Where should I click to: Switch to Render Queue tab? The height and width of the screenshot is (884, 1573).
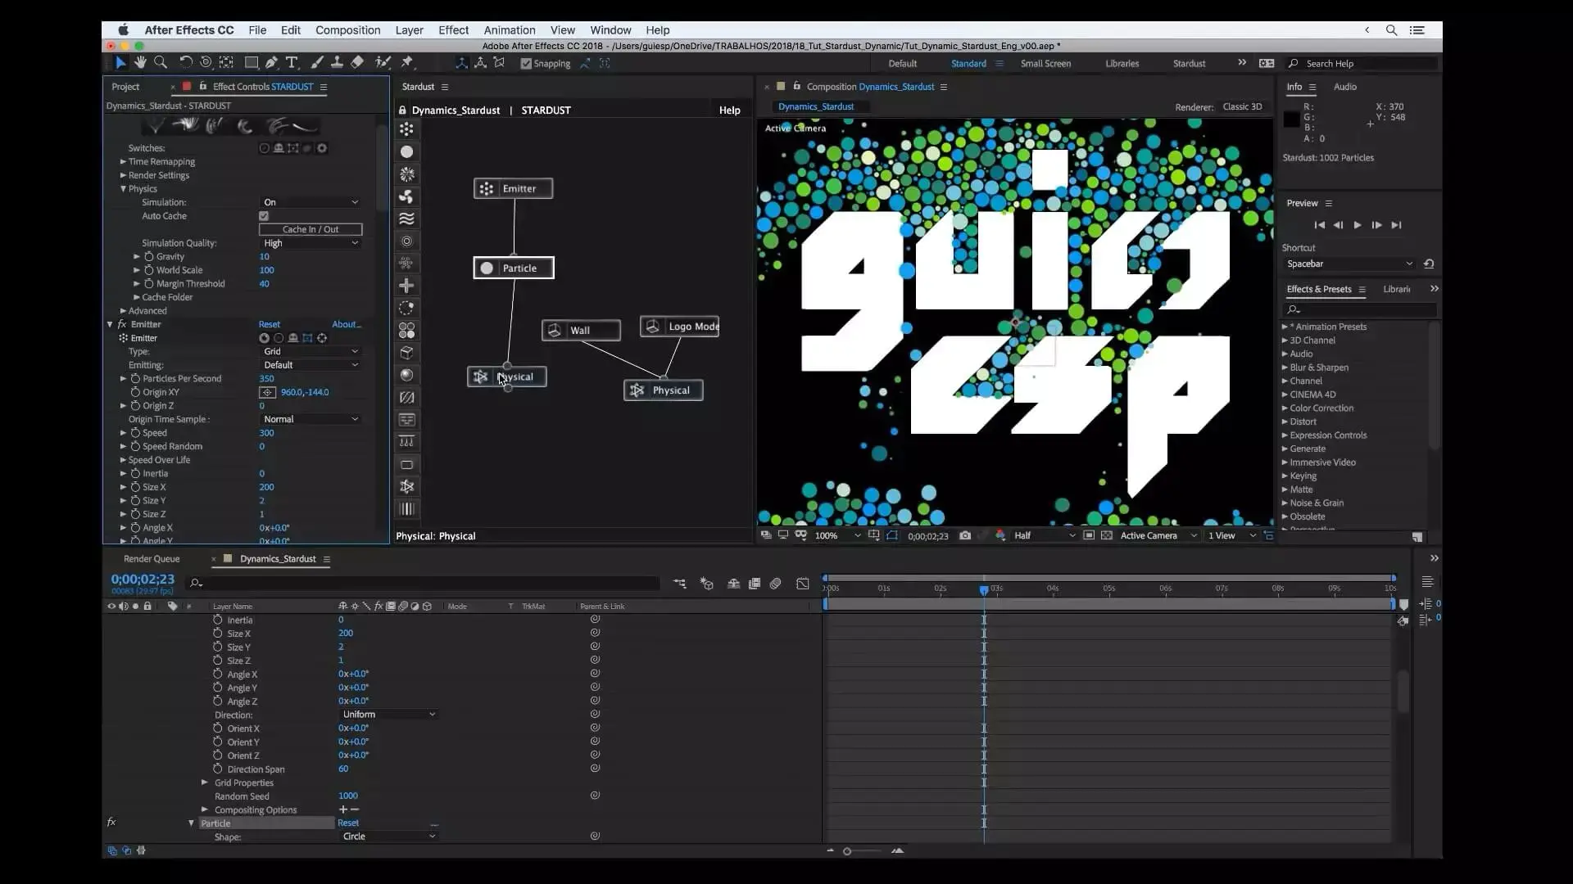(152, 559)
